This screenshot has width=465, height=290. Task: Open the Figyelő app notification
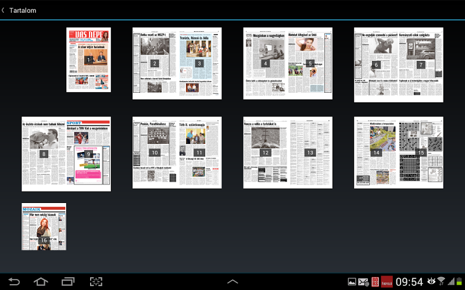coord(387,282)
